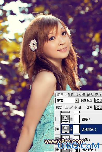
Task: Open the 历史记录 tab
Action: pos(81,95)
